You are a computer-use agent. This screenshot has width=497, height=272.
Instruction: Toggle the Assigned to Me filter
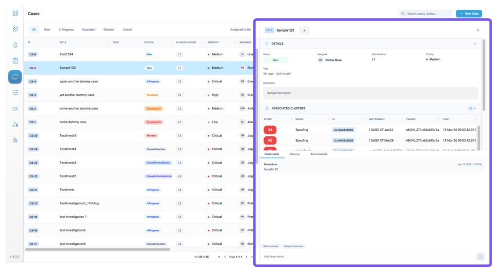[240, 30]
